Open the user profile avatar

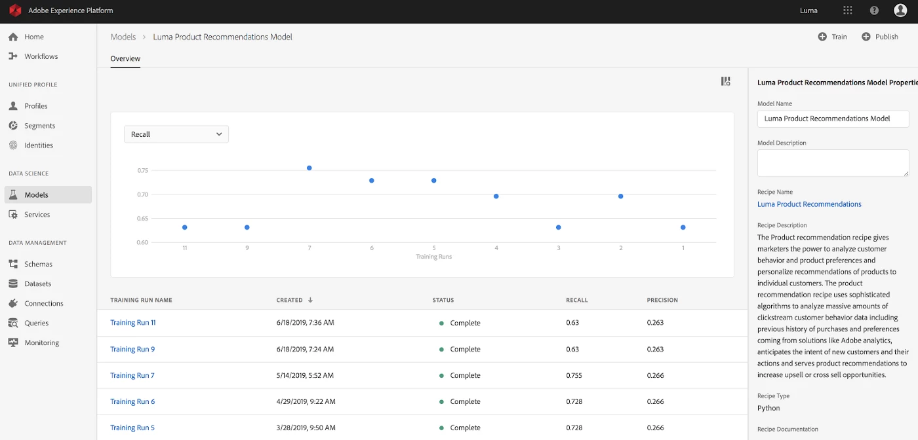[900, 10]
